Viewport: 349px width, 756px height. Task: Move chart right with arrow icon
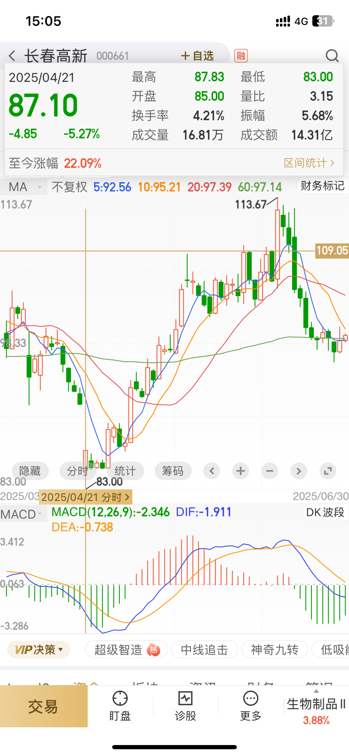[298, 471]
